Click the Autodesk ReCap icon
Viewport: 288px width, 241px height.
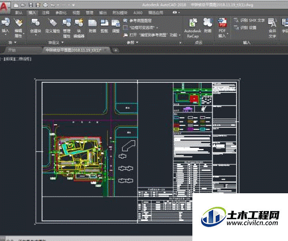tap(193, 22)
